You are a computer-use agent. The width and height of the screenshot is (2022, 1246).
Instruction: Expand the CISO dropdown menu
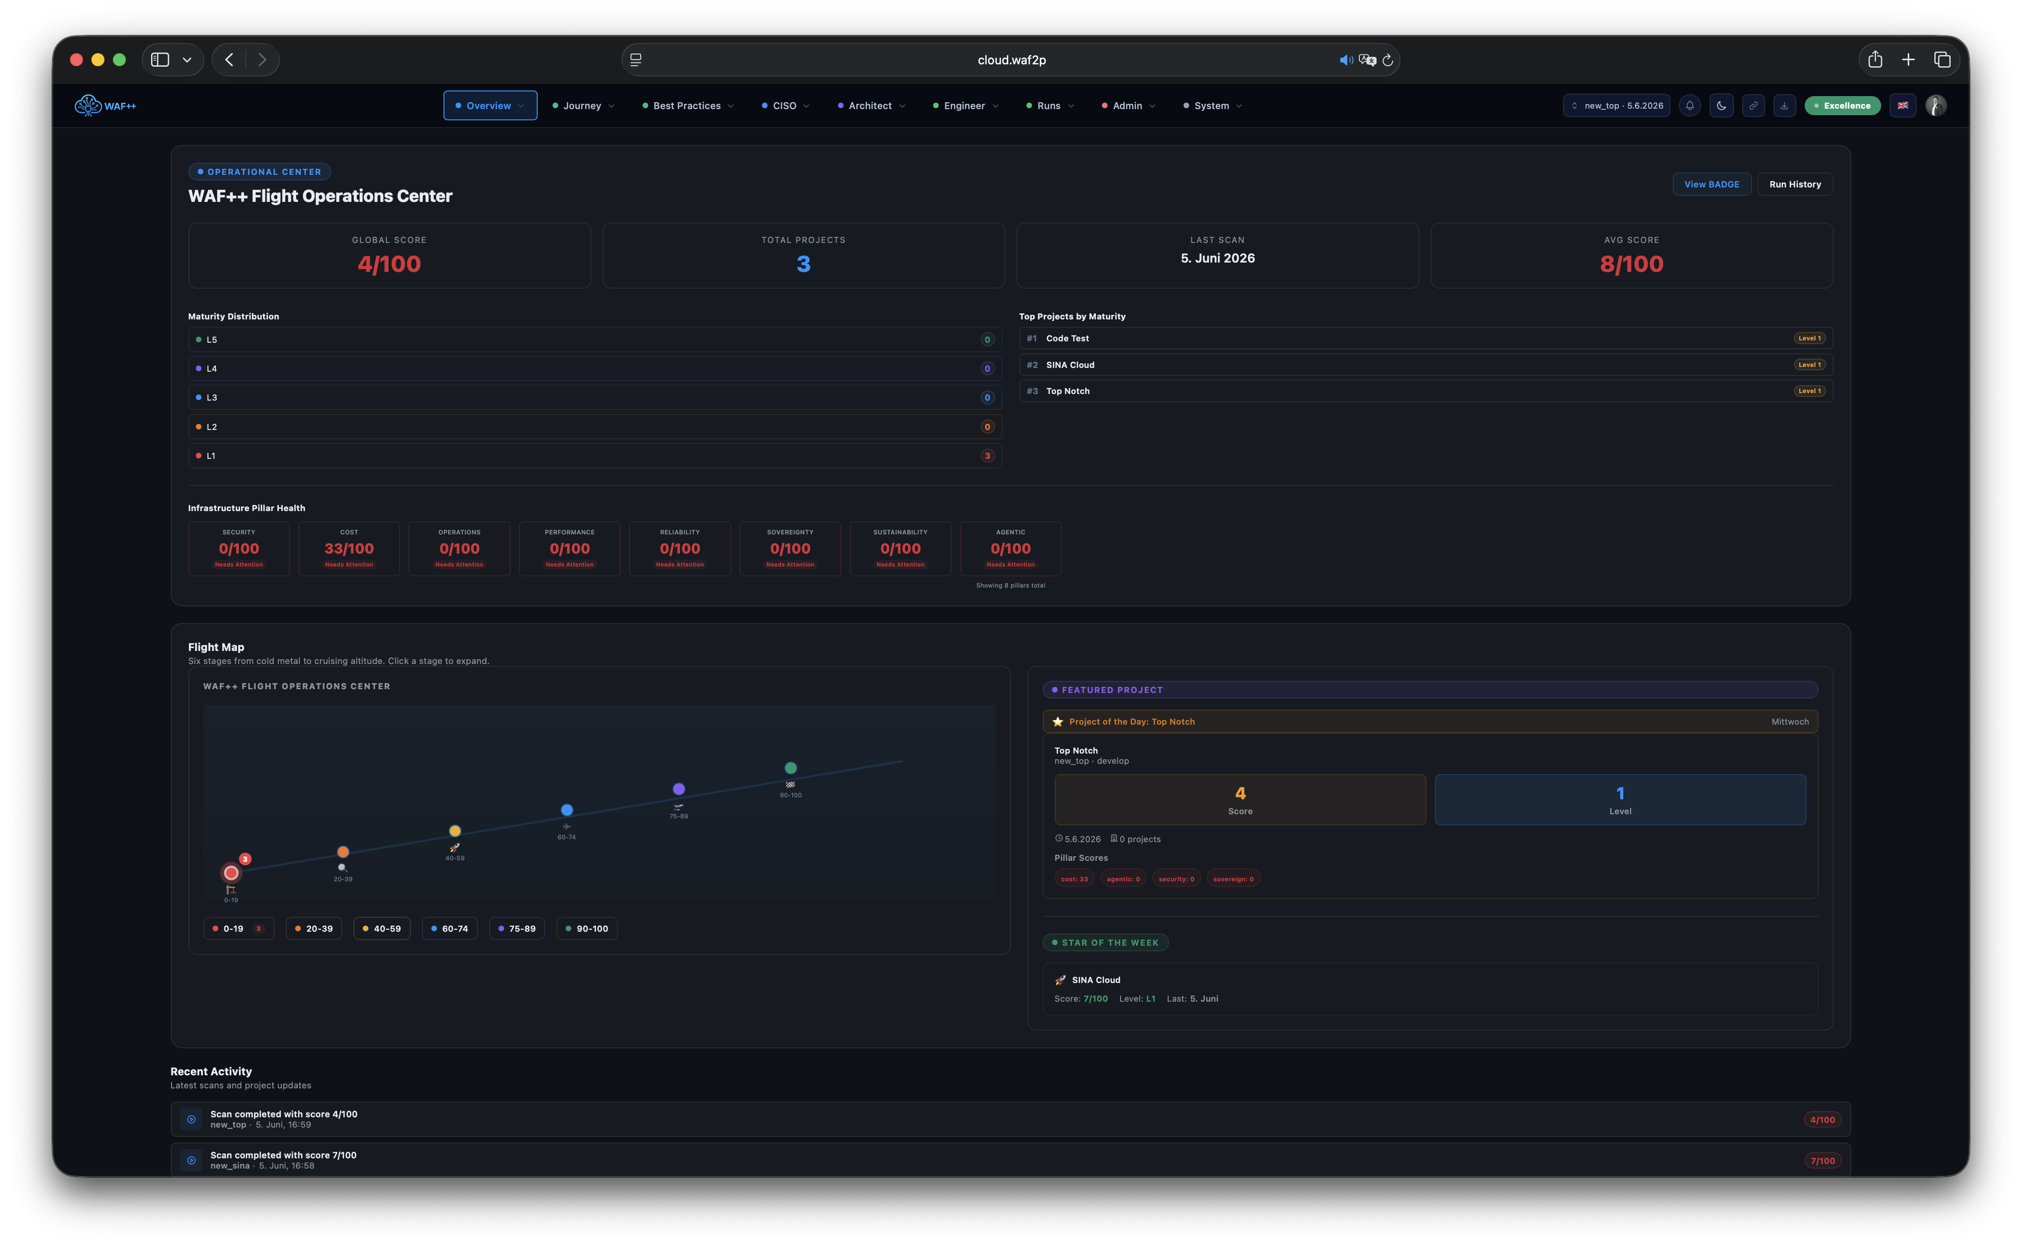[x=785, y=105]
